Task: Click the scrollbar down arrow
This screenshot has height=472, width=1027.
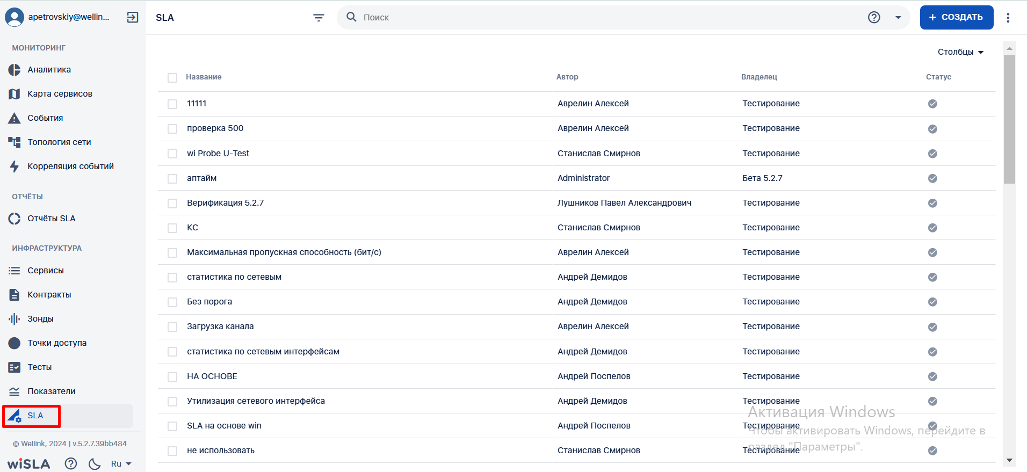Action: click(x=1009, y=460)
